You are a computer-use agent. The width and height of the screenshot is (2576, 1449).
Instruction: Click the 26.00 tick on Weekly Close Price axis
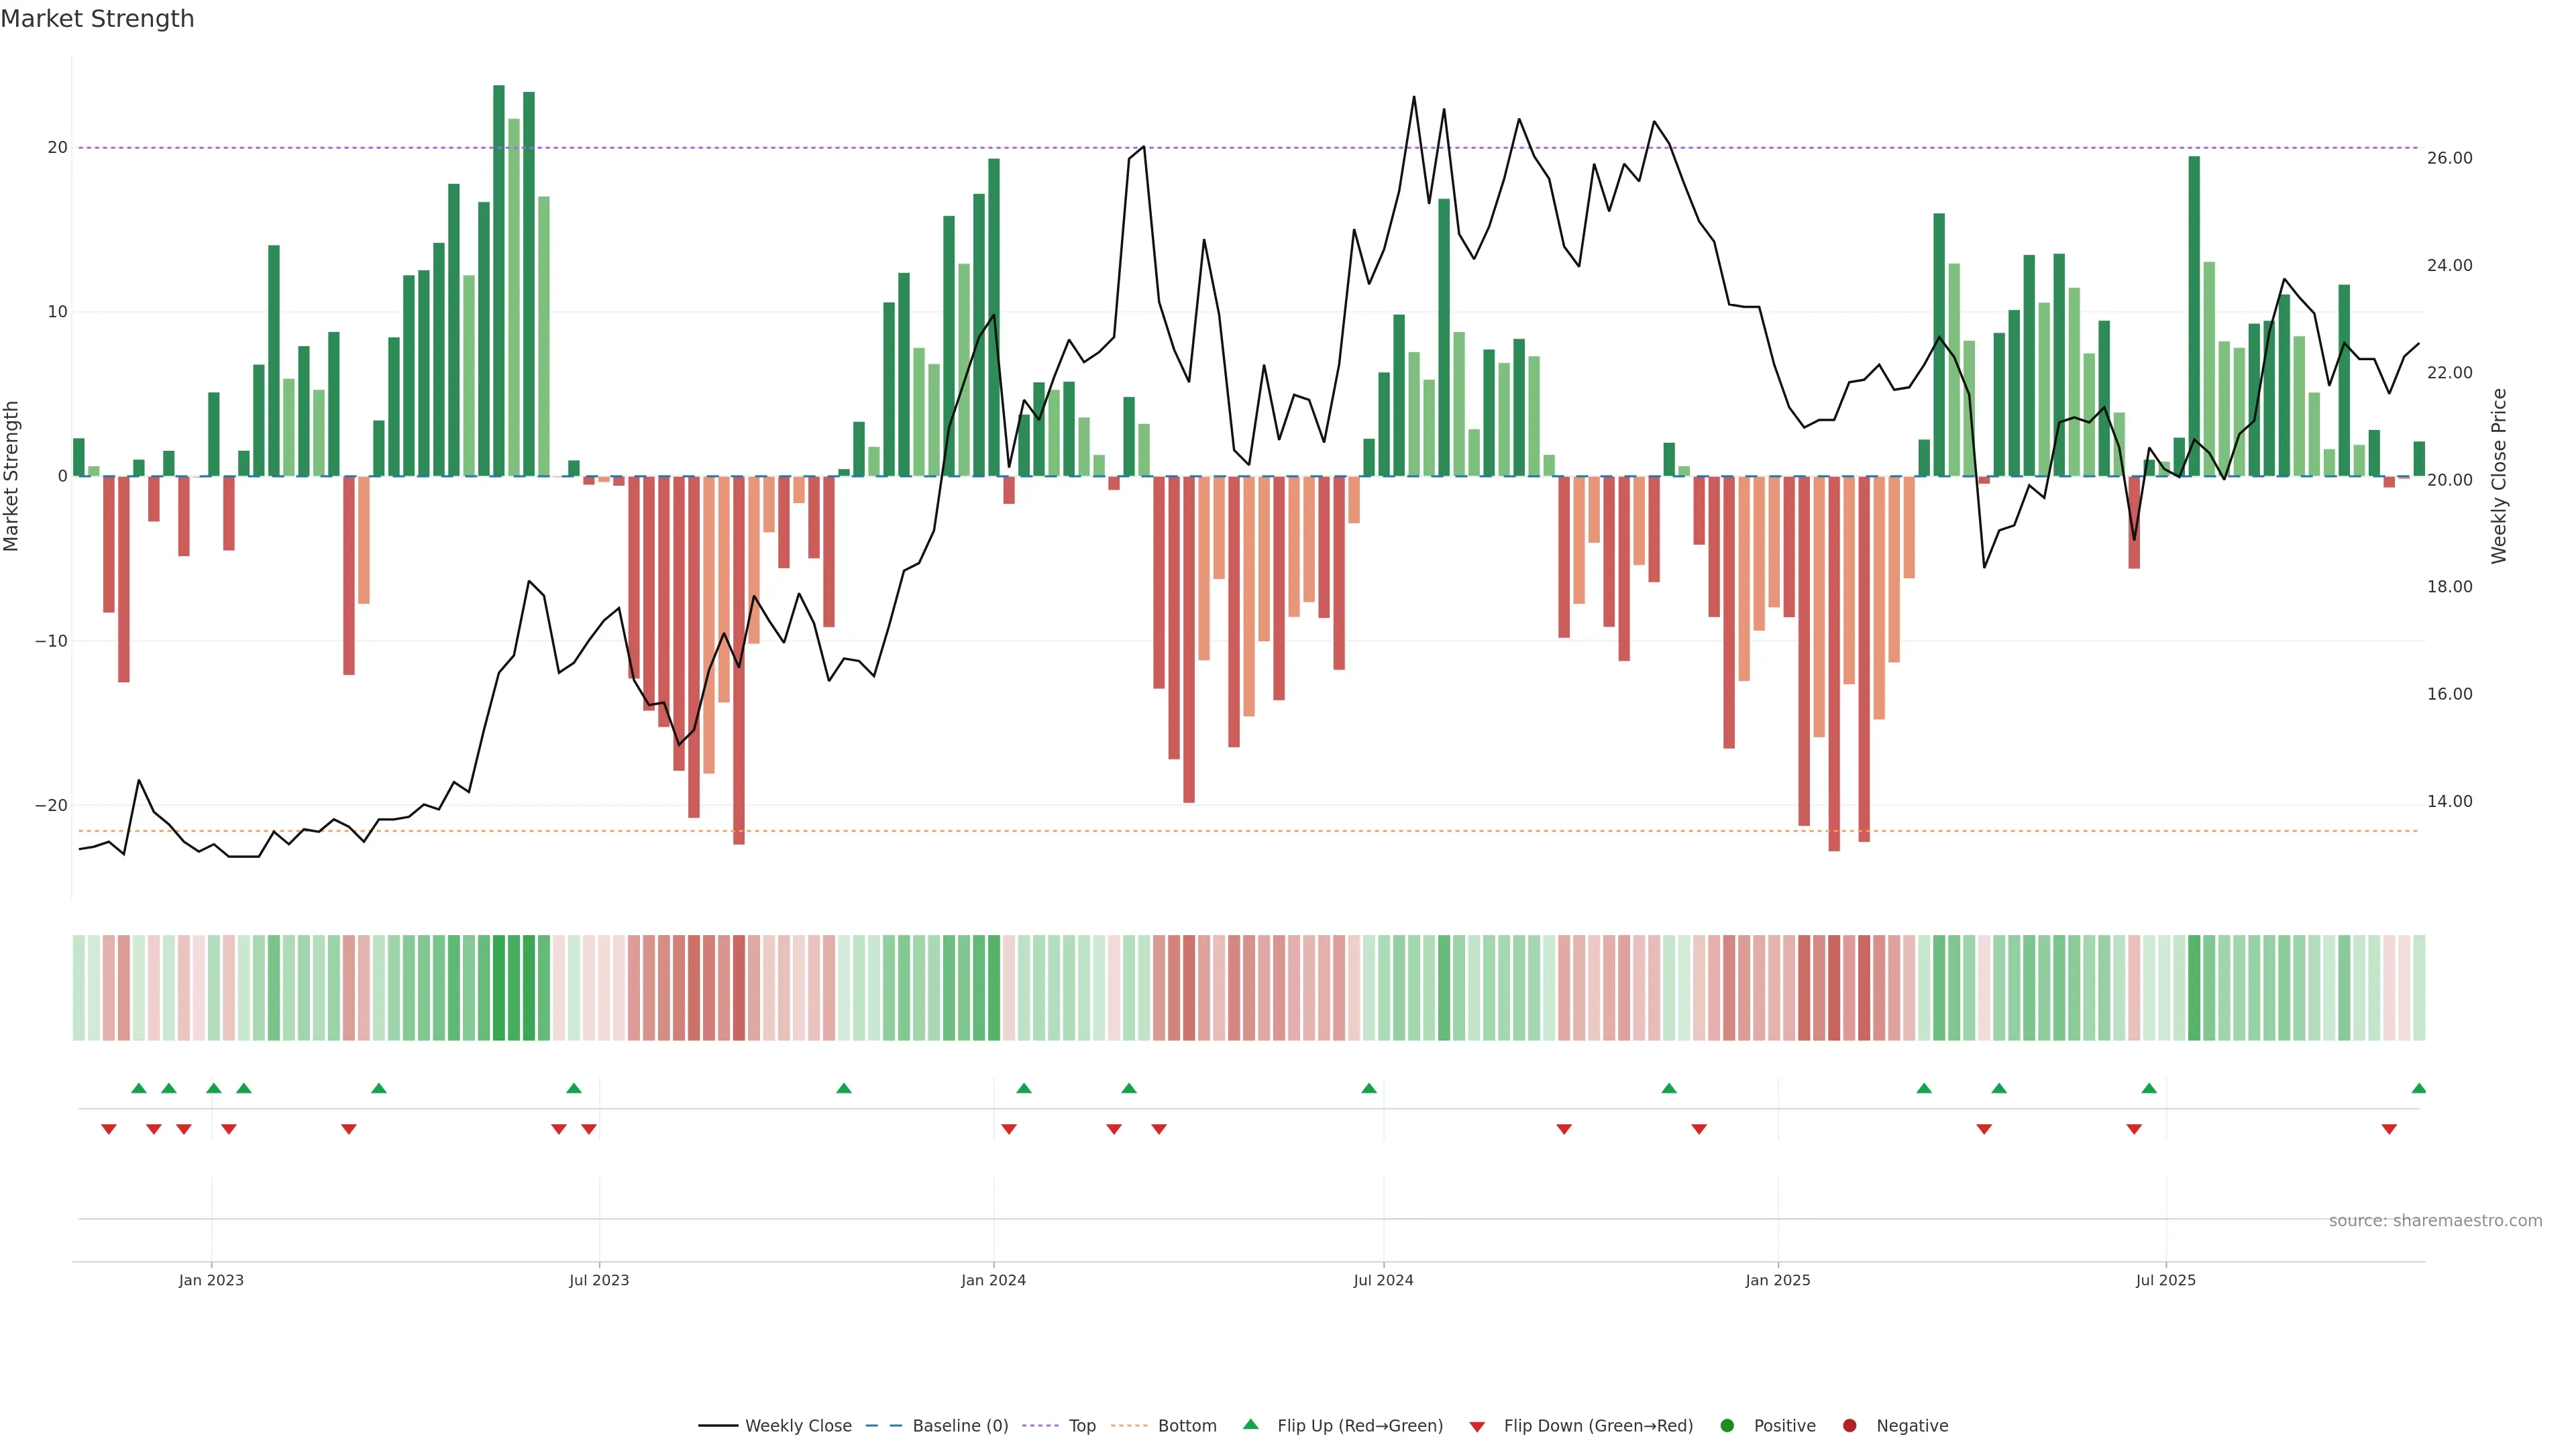pos(2449,158)
